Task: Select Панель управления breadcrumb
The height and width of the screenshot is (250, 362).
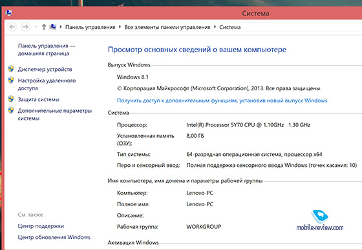Action: pyautogui.click(x=90, y=27)
